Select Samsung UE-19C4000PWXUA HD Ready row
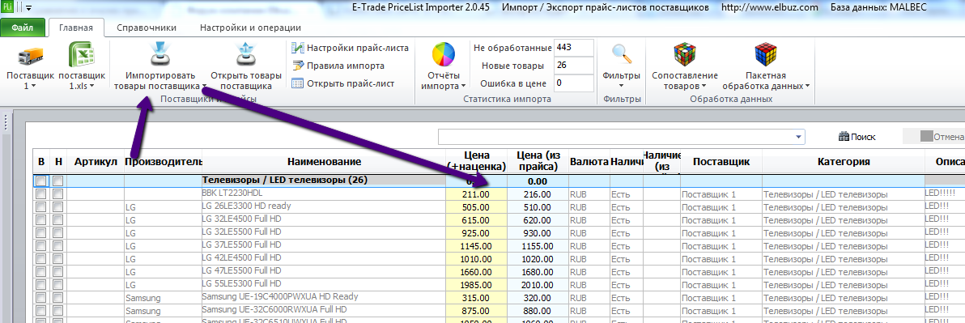The image size is (965, 323). click(324, 297)
